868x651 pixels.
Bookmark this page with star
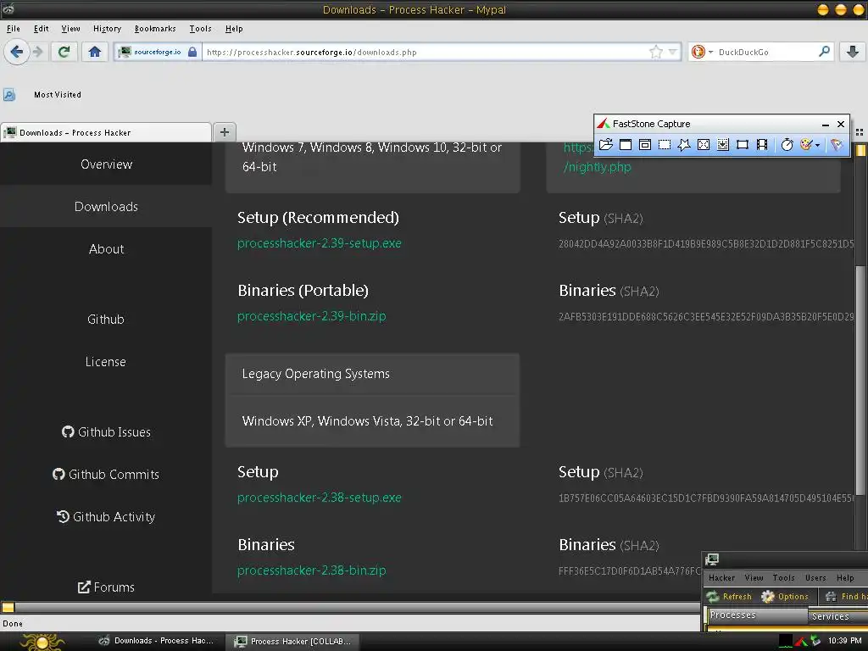click(656, 52)
